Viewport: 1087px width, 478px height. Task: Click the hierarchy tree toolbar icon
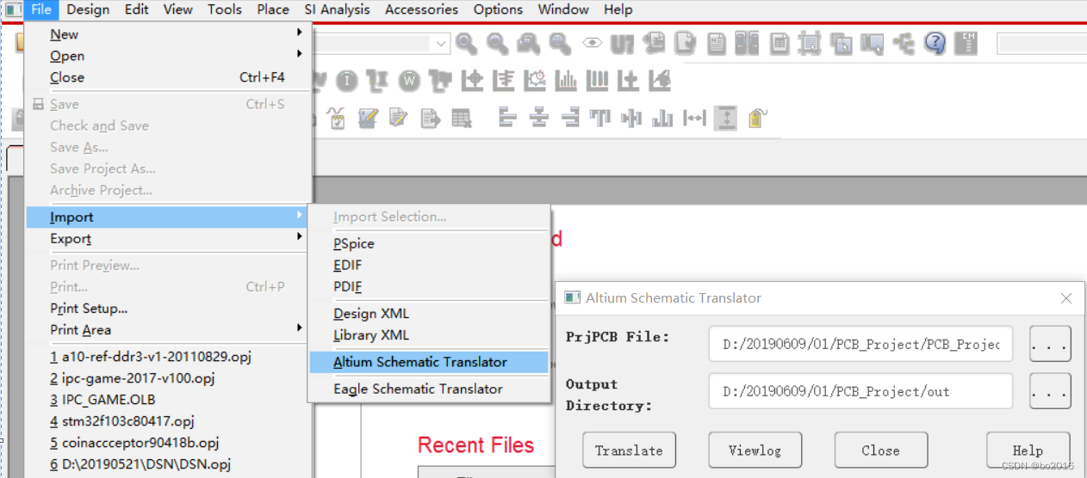click(904, 44)
